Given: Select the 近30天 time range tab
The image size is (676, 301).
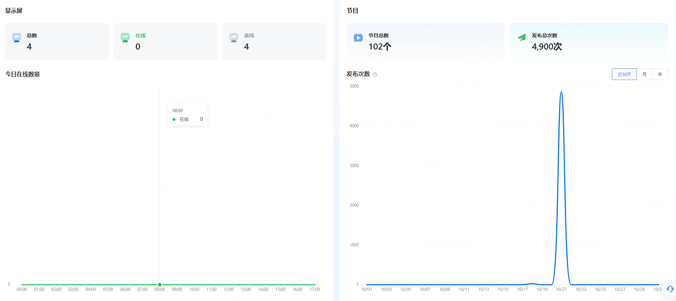Looking at the screenshot, I should (x=624, y=74).
